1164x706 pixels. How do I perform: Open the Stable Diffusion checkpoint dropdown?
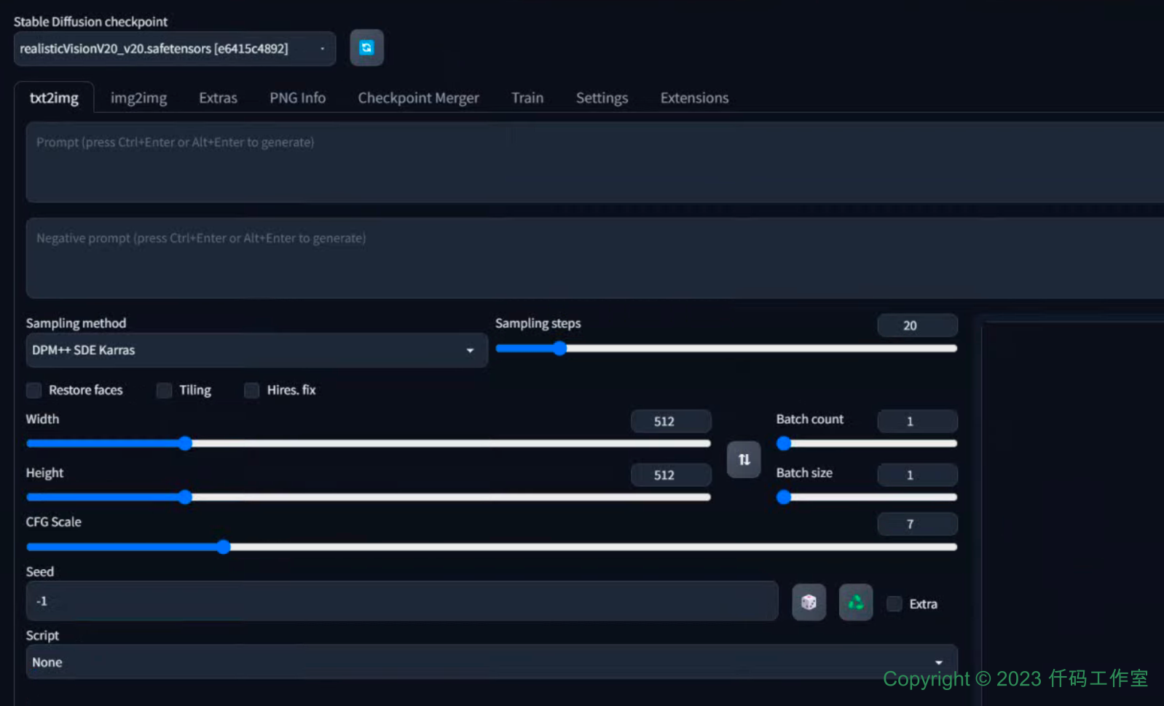tap(175, 49)
